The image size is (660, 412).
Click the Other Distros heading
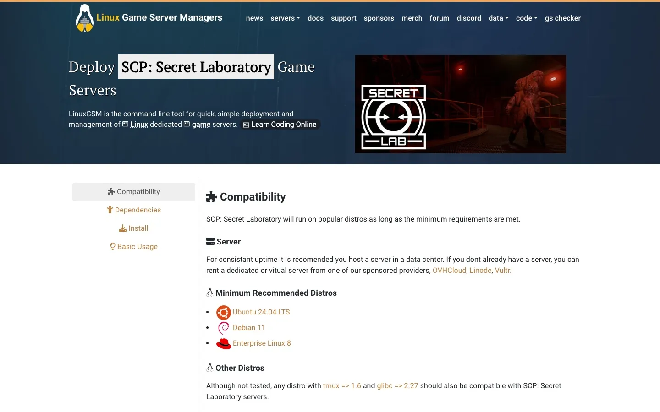click(240, 368)
